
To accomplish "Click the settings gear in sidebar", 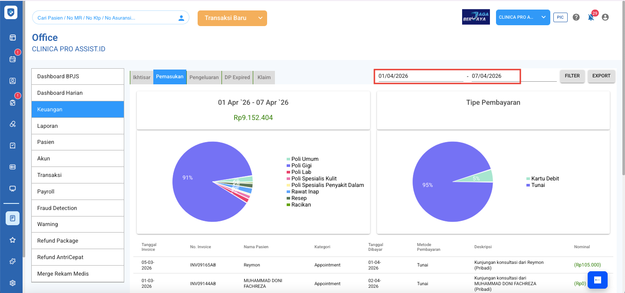I will [13, 283].
